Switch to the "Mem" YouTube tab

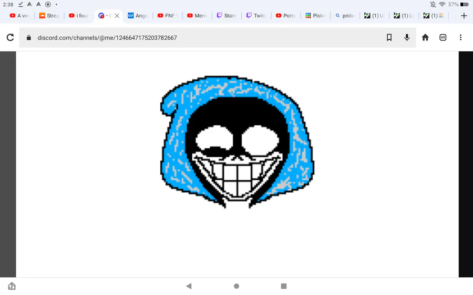(x=197, y=16)
